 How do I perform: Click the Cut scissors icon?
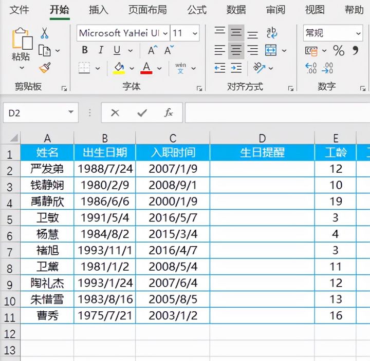(x=44, y=33)
